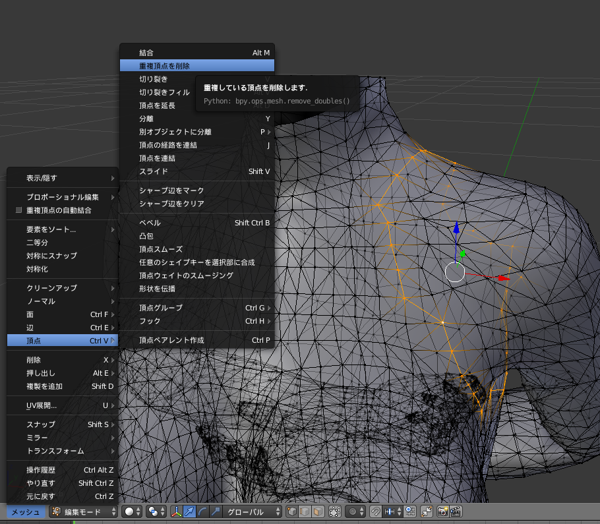Enable the rotate manipulator arc icon
Viewport: 600px width, 524px height.
pyautogui.click(x=203, y=511)
